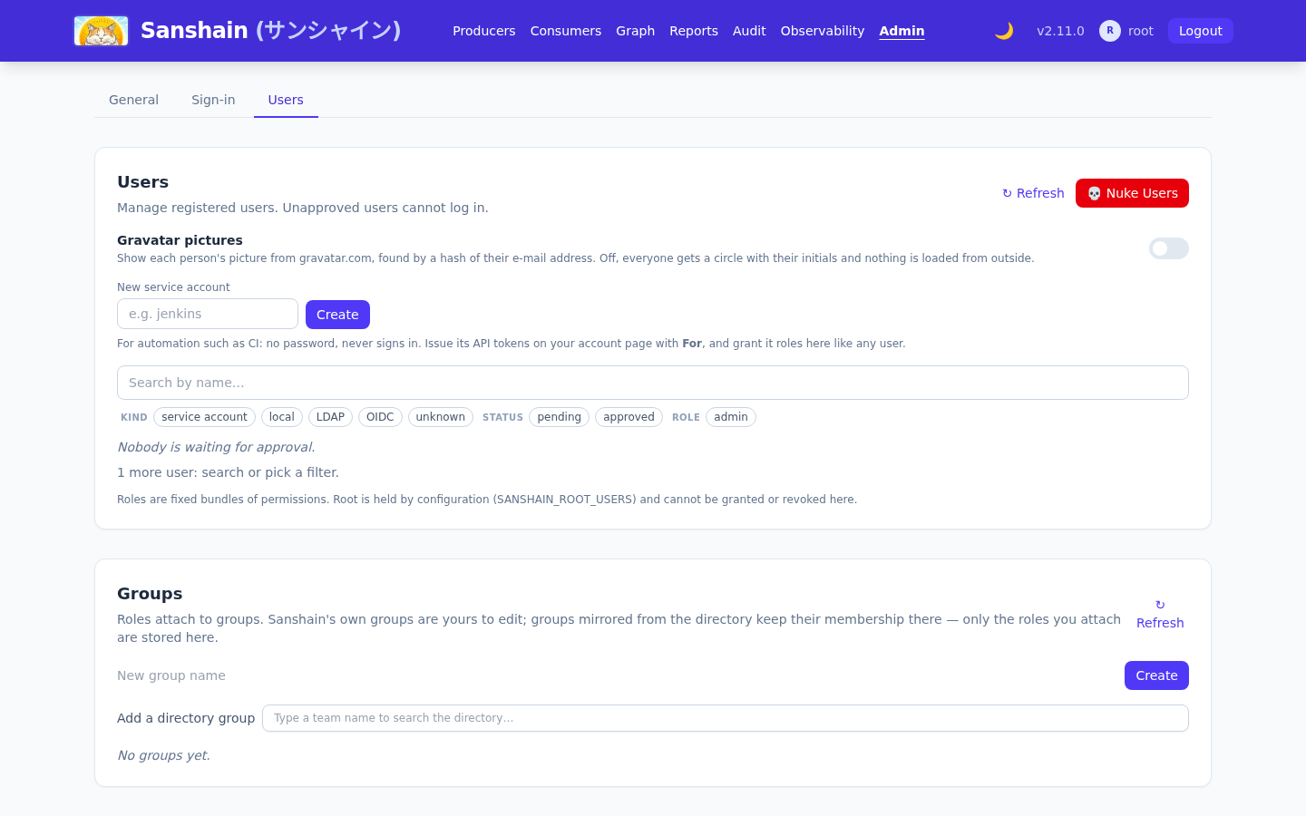Click the Sanshain title text
The height and width of the screenshot is (816, 1306).
270,31
